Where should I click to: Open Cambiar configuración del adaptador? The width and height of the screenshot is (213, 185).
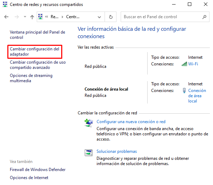(x=35, y=51)
